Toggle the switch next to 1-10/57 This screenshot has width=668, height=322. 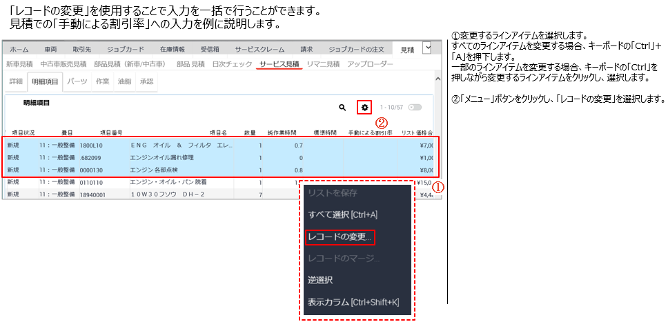[415, 108]
